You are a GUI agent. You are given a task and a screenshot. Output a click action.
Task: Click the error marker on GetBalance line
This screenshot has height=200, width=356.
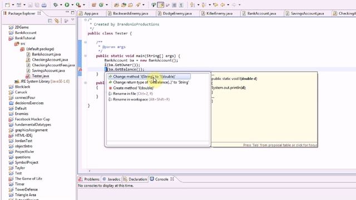pos(80,69)
